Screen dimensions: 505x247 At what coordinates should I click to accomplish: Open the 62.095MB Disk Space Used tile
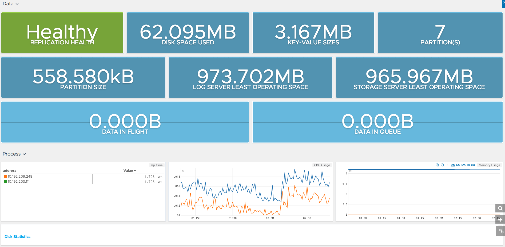click(x=188, y=33)
